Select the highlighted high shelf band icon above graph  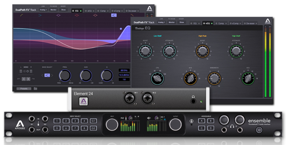114,15
